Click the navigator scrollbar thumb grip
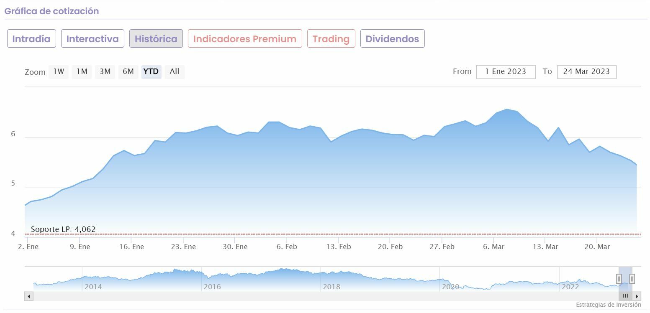The width and height of the screenshot is (650, 313). tap(625, 296)
